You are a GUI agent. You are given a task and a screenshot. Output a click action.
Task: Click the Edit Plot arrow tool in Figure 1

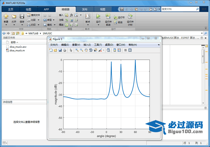pyautogui.click(x=71, y=50)
